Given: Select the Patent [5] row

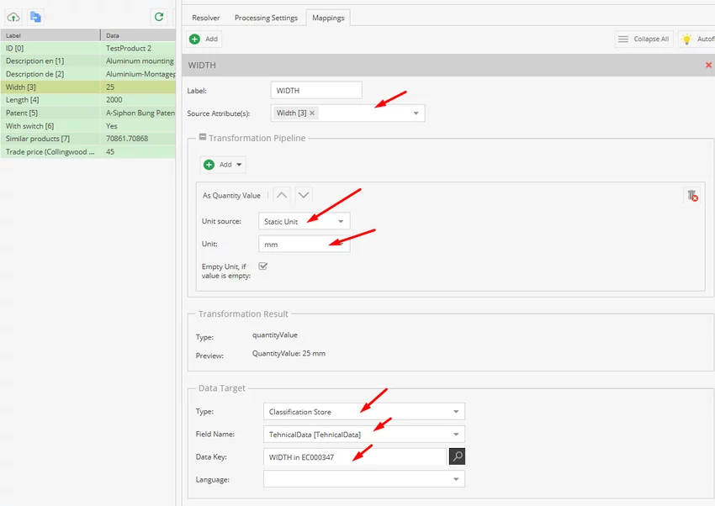Looking at the screenshot, I should click(x=88, y=113).
